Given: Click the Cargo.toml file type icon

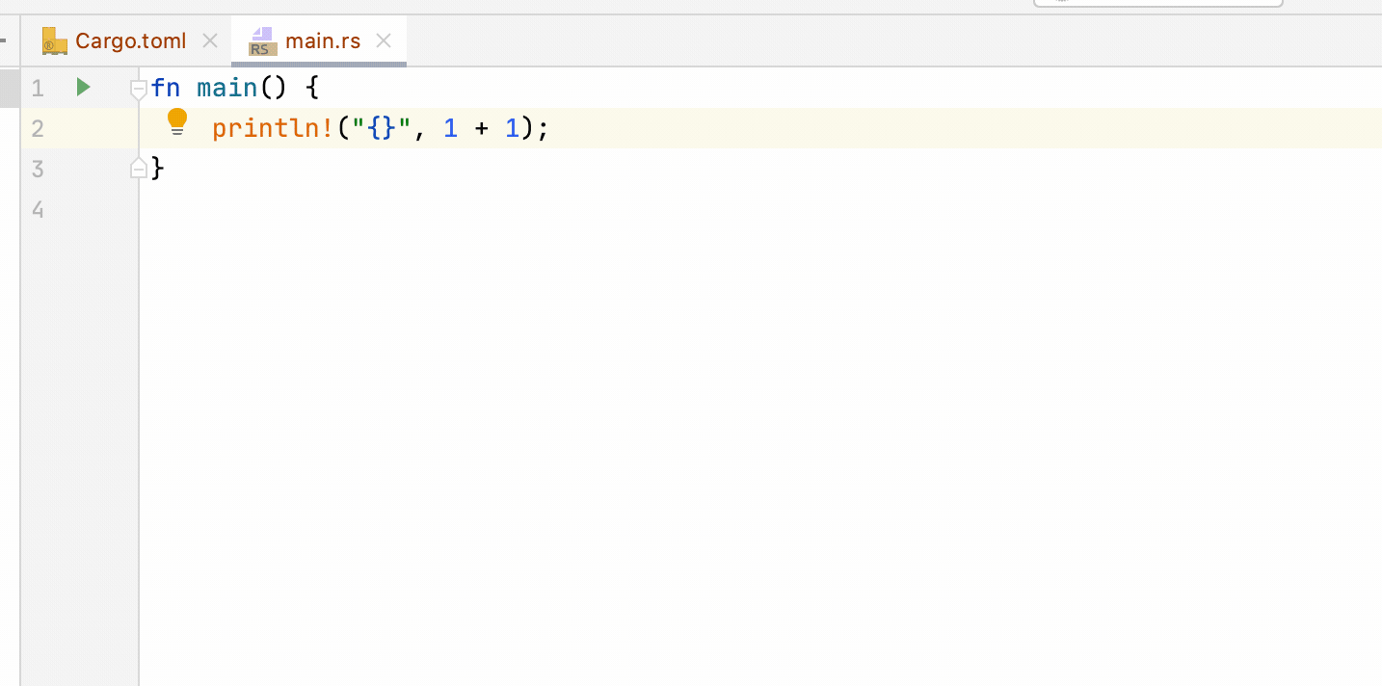Looking at the screenshot, I should point(52,40).
